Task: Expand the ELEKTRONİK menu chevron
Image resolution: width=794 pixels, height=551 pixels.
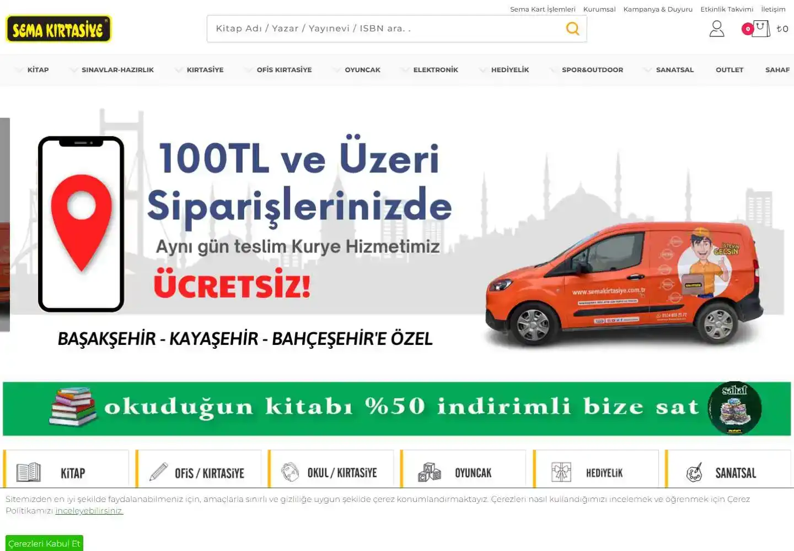Action: click(x=405, y=70)
